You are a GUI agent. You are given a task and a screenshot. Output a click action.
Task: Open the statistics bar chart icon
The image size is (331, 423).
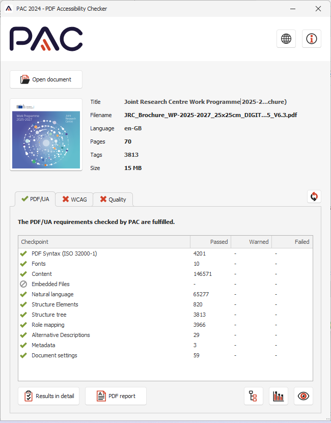pyautogui.click(x=279, y=396)
